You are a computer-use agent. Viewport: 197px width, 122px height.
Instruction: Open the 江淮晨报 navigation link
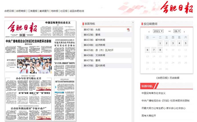(x=33, y=11)
